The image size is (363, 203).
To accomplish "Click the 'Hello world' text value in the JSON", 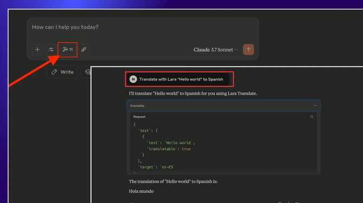I will tap(178, 143).
